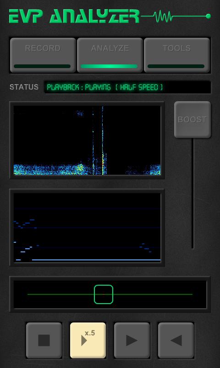Click the spectrogram display panel
This screenshot has height=368, width=220.
(87, 140)
